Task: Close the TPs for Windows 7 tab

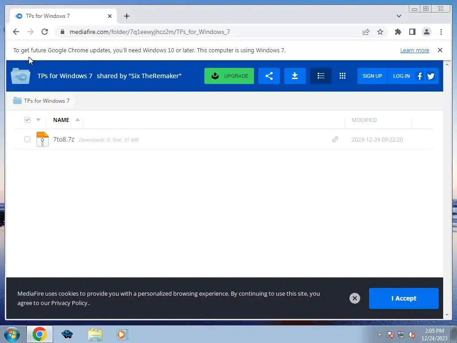Action: [x=110, y=16]
